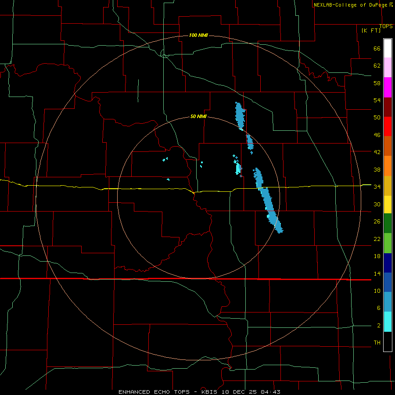
Task: Click the legend value 14
Action: [x=377, y=273]
